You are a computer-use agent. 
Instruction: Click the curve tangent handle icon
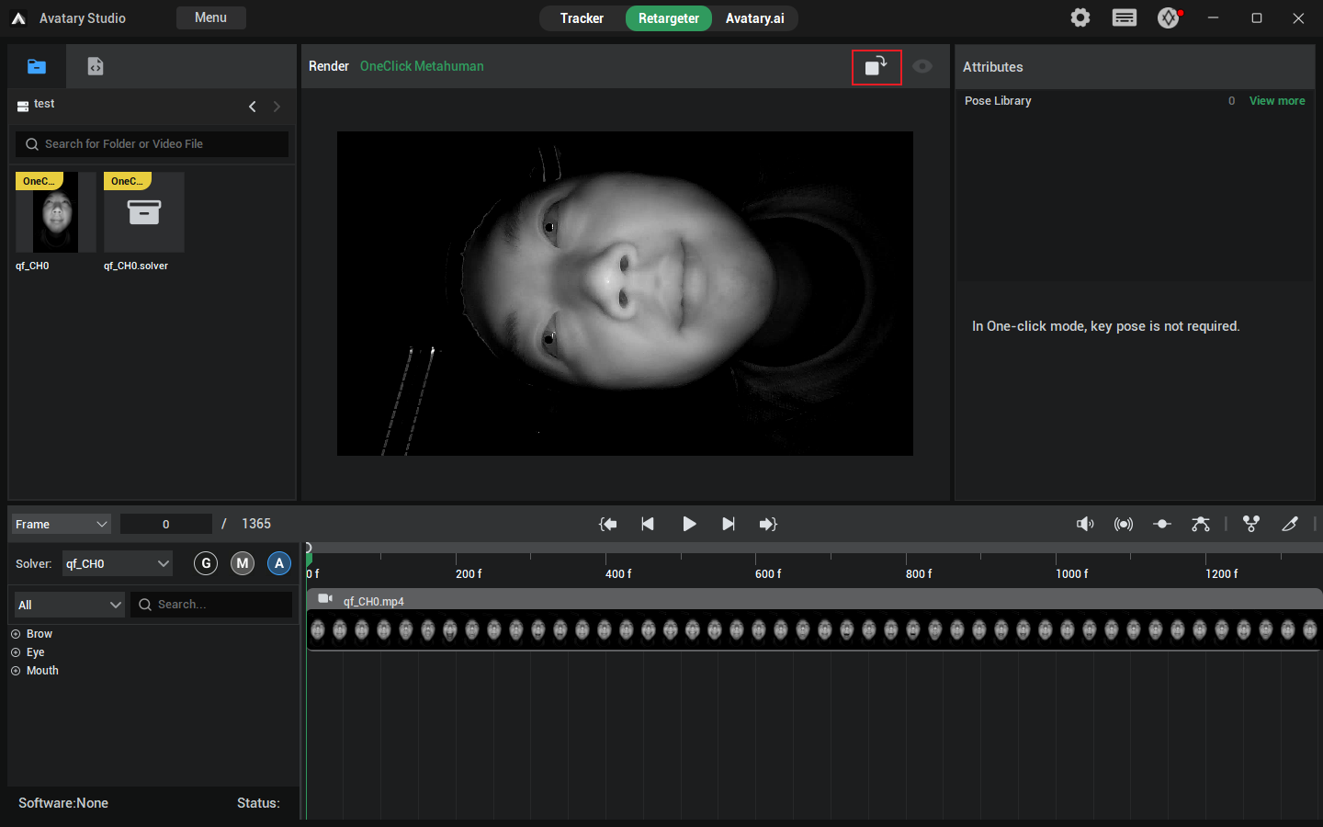pyautogui.click(x=1201, y=524)
